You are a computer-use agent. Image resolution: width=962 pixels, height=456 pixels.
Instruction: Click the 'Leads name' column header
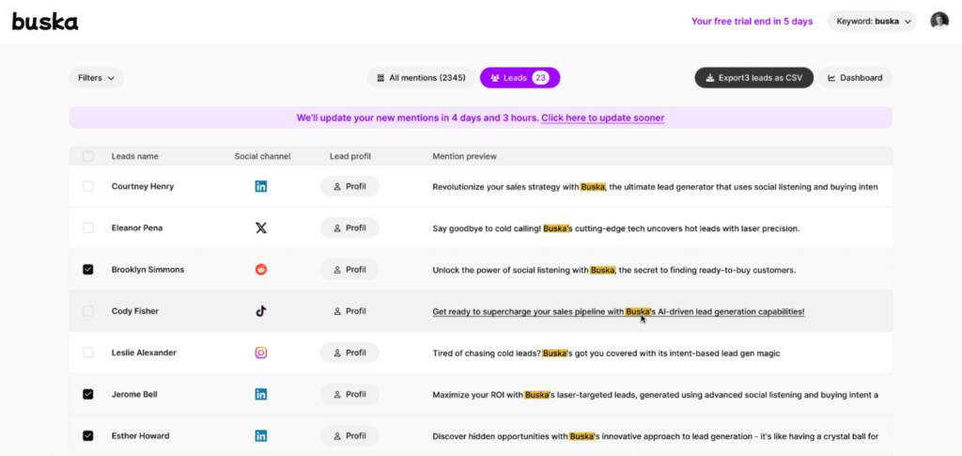134,156
